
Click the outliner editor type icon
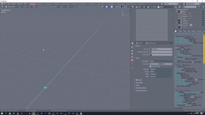click(176, 7)
